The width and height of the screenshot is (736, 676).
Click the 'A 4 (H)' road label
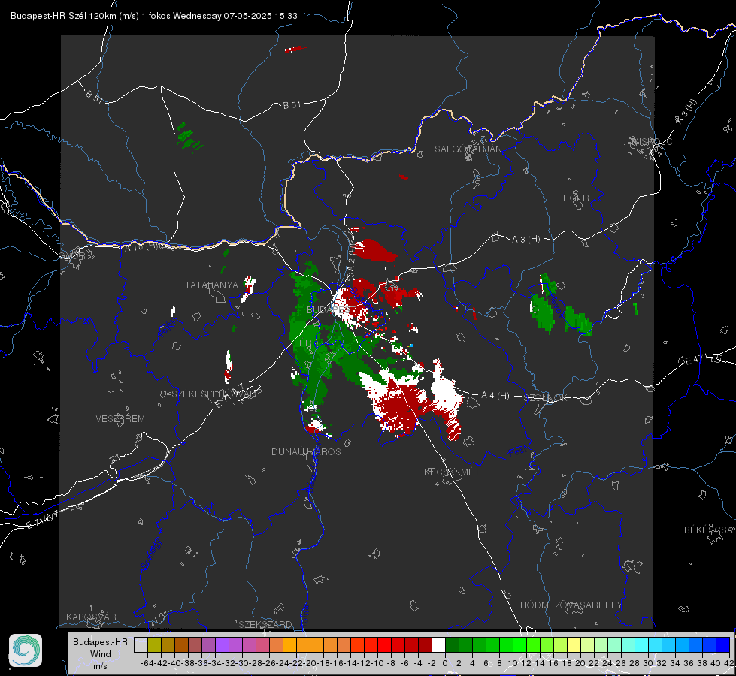tap(495, 396)
